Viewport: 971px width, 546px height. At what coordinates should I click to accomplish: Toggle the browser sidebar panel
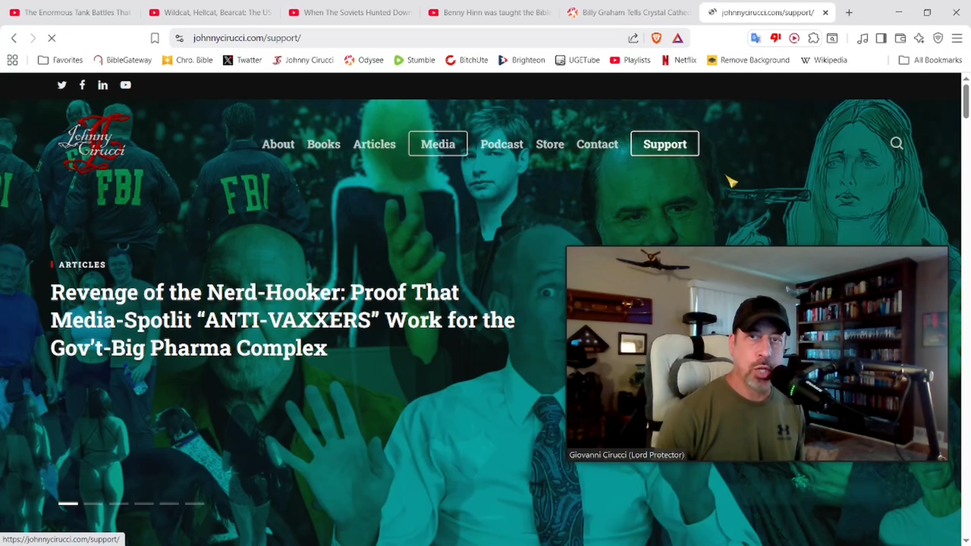[x=881, y=38]
